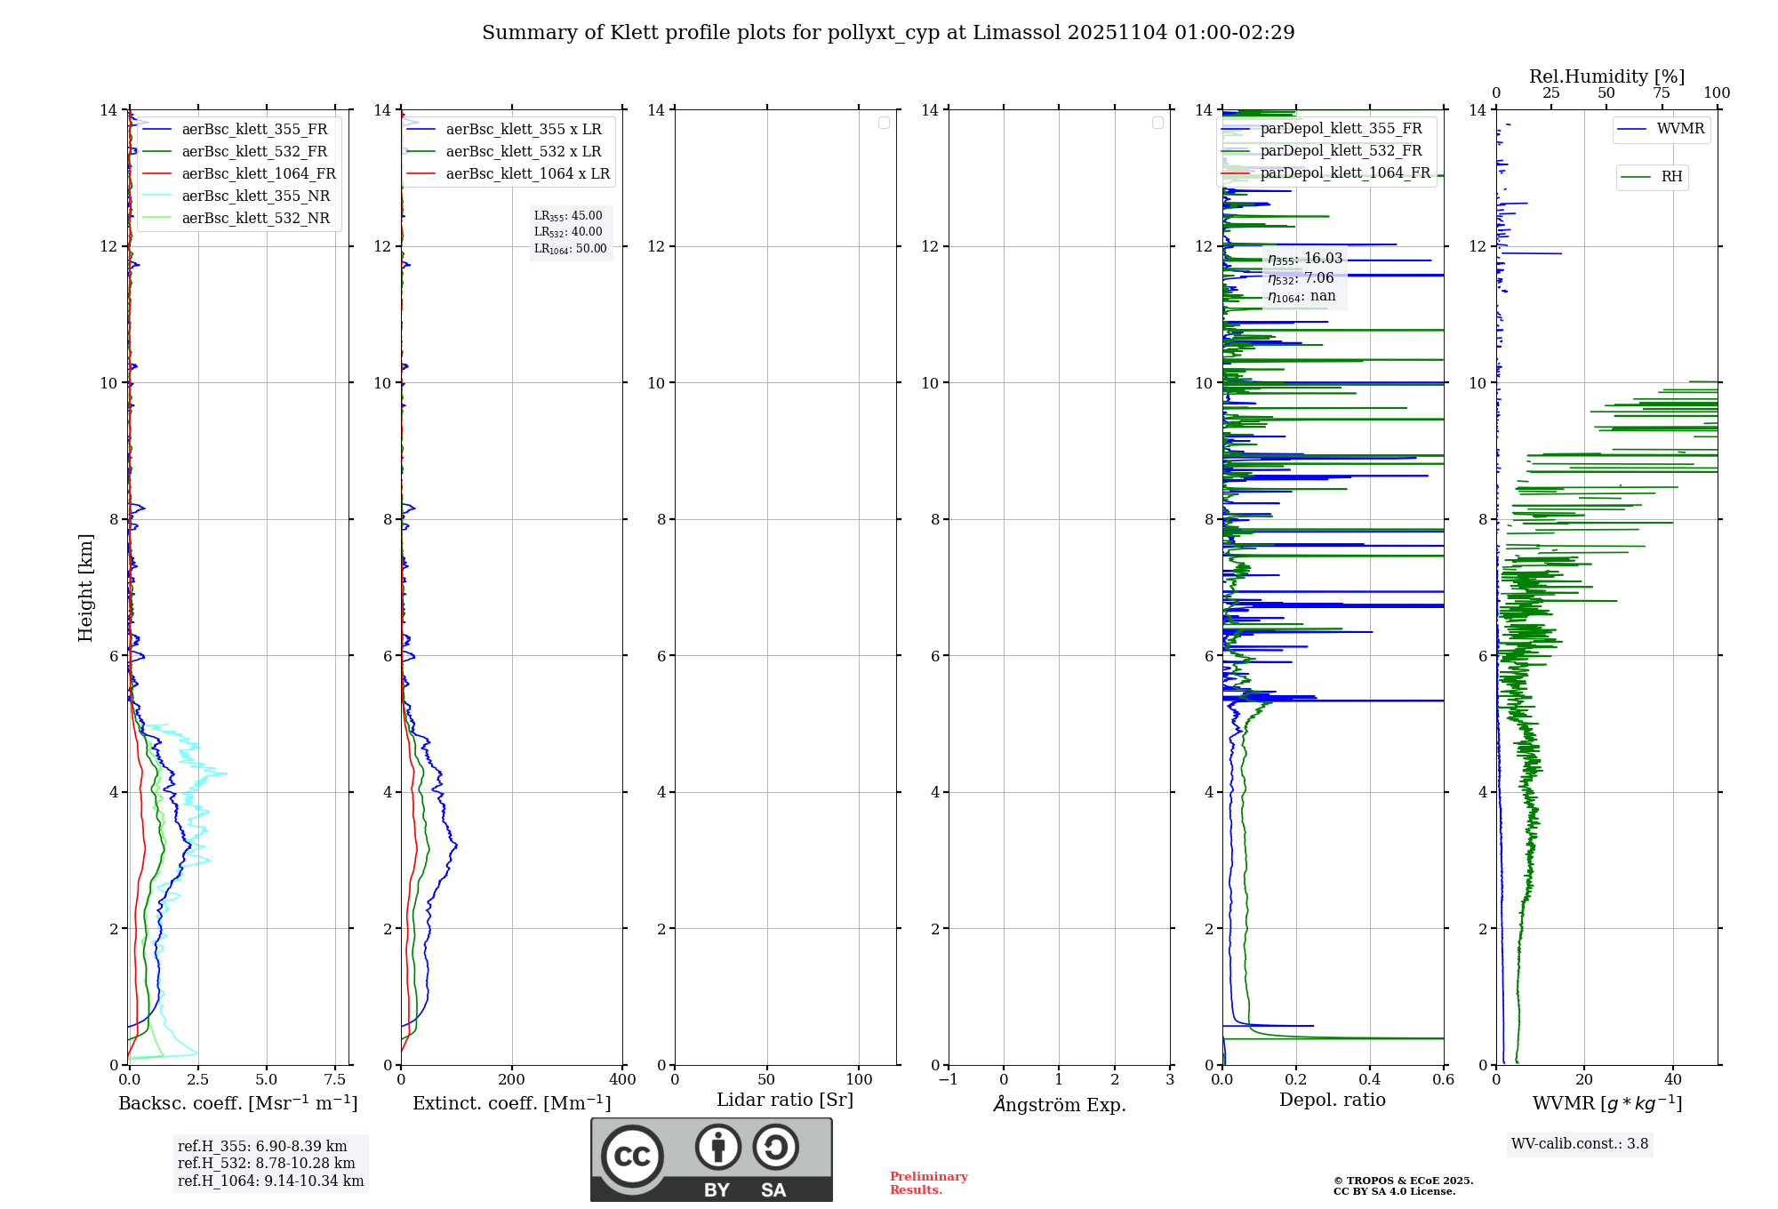This screenshot has width=1778, height=1209.
Task: Click the Backsc. coeff. x-axis label
Action: coord(237,1103)
